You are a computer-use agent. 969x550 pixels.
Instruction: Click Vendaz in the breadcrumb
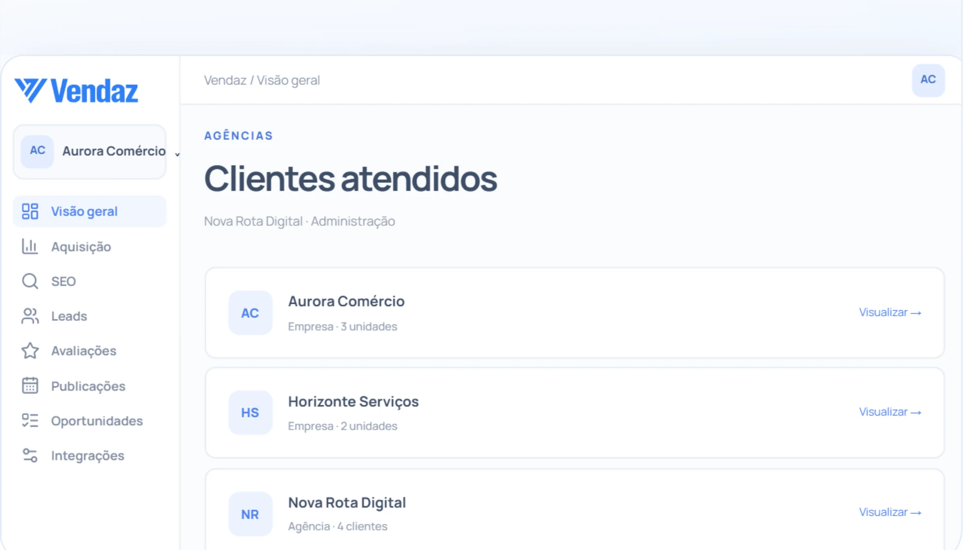225,80
